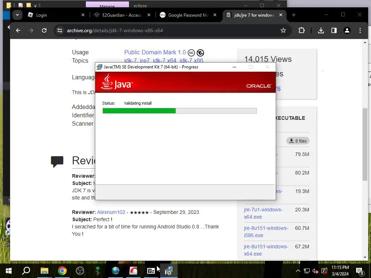This screenshot has height=278, width=371.
Task: Minimize the Java SE Development Kit installer
Action: (234, 67)
